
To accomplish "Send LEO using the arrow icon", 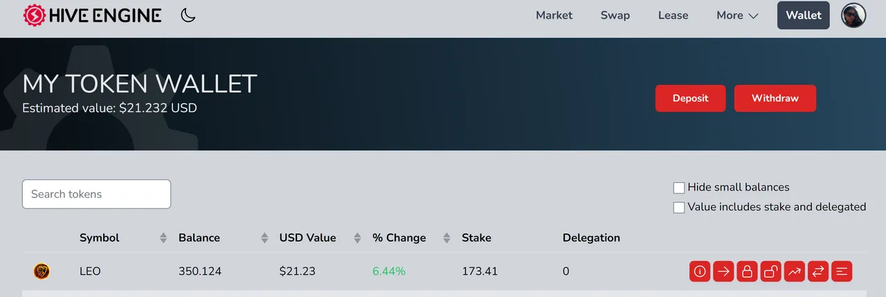I will [724, 271].
